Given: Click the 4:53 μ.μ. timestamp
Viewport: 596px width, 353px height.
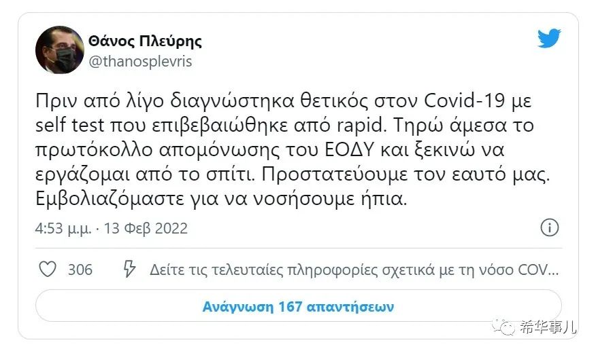Looking at the screenshot, I should pos(63,228).
